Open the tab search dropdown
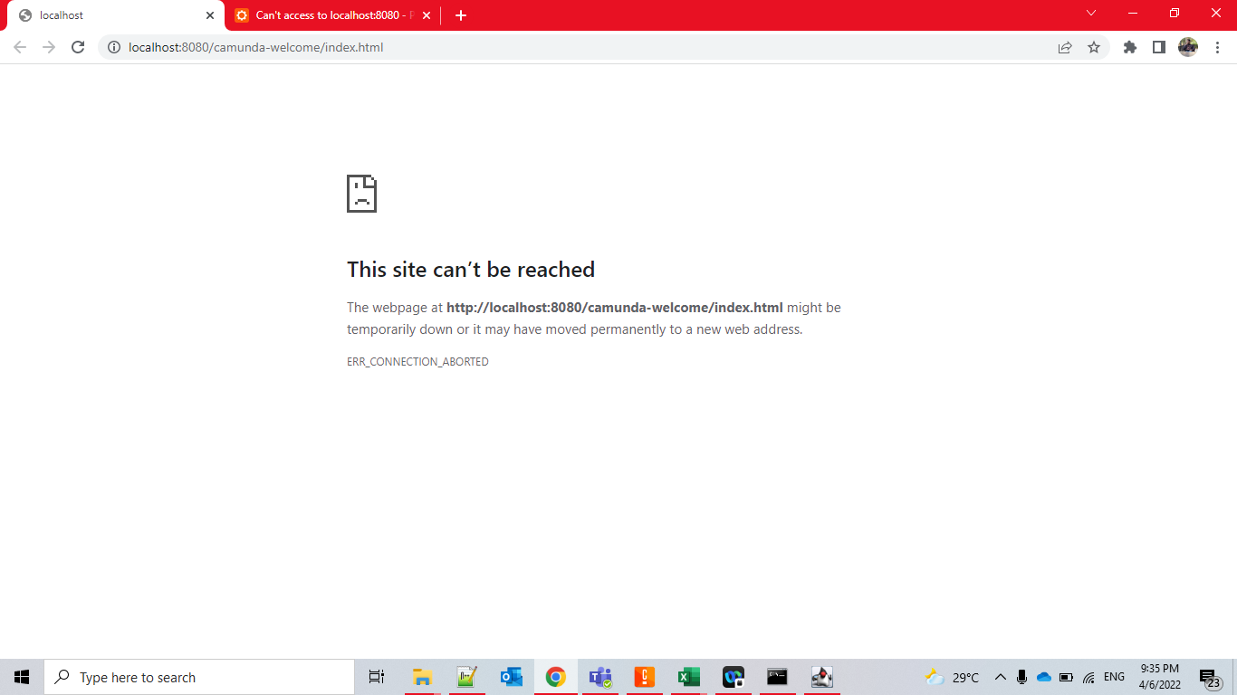This screenshot has height=695, width=1237. click(x=1091, y=13)
